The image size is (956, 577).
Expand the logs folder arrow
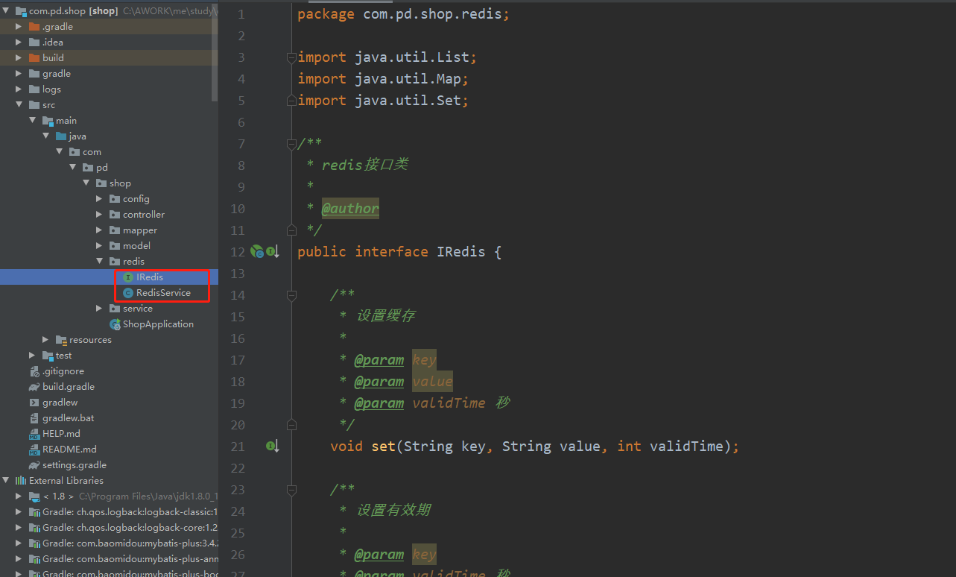[19, 89]
